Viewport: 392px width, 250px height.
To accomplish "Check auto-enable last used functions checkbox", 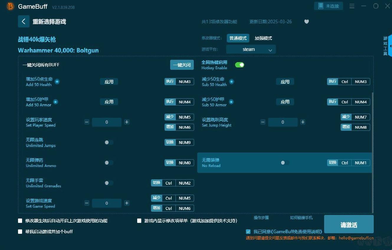I will pyautogui.click(x=20, y=221).
